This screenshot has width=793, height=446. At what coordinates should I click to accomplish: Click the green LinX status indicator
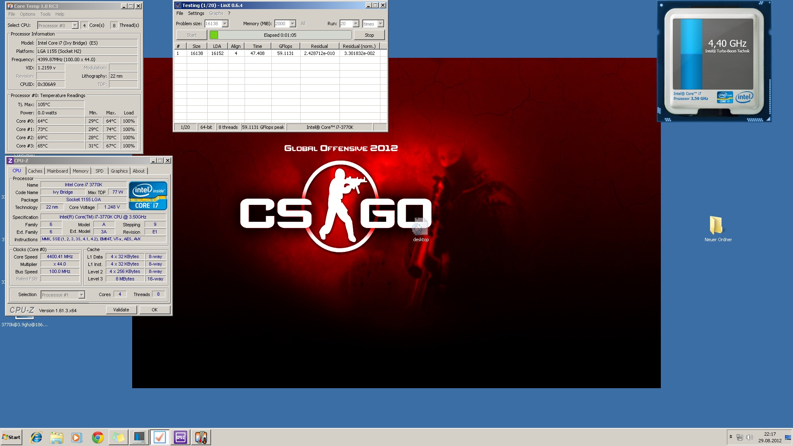click(214, 35)
